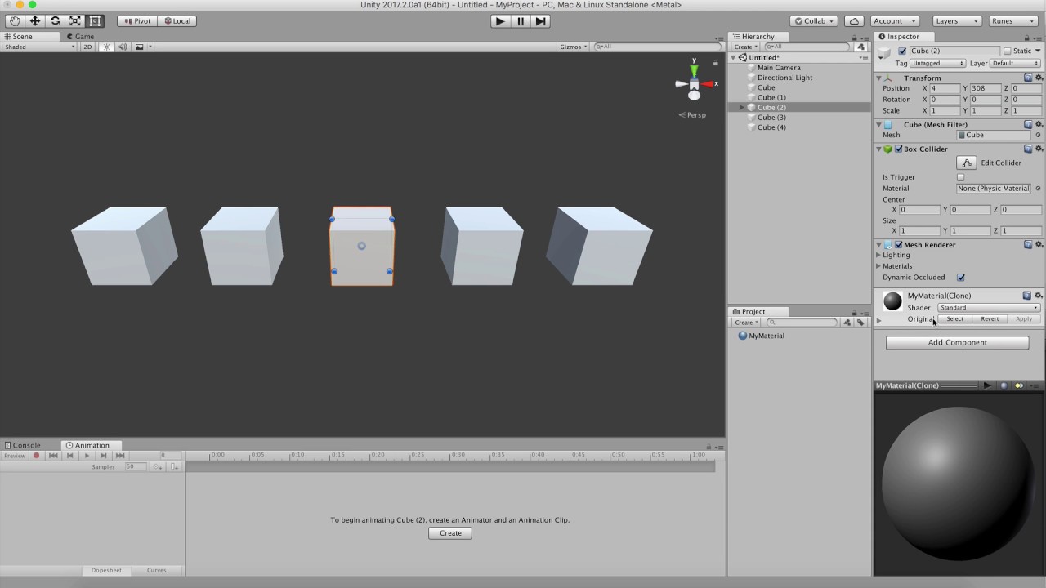Toggle Mesh Renderer enabled checkbox

point(899,245)
